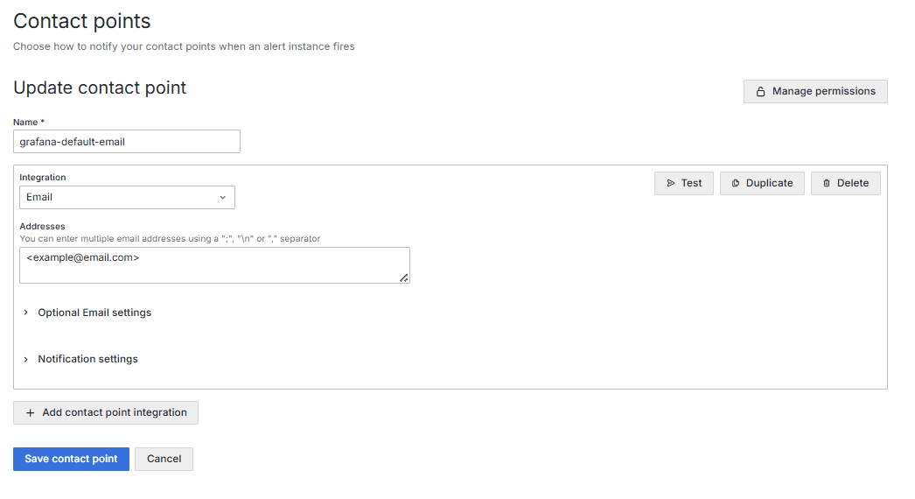The height and width of the screenshot is (499, 915).
Task: Click the Contact points page heading
Action: point(81,21)
